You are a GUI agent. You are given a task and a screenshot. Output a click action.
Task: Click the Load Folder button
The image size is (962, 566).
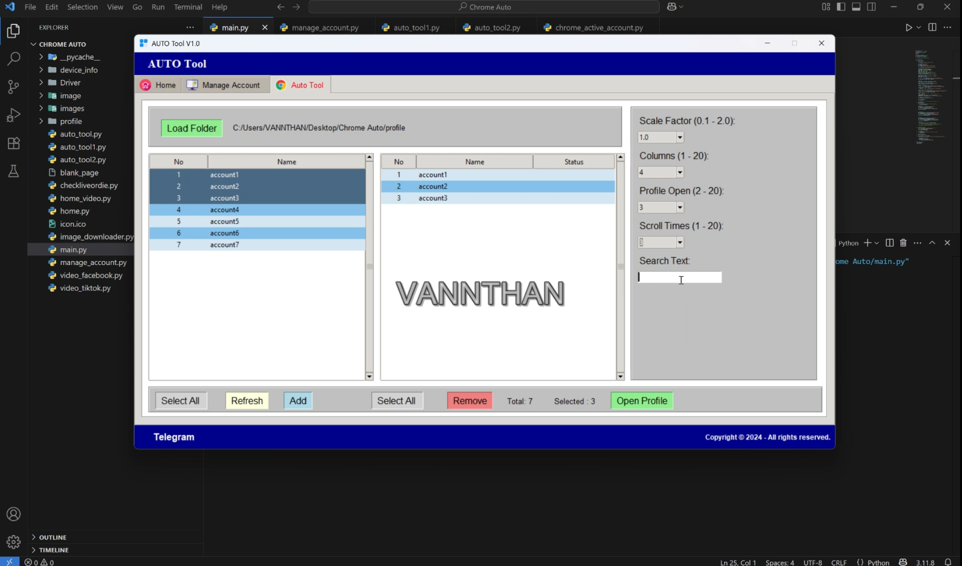click(x=191, y=128)
